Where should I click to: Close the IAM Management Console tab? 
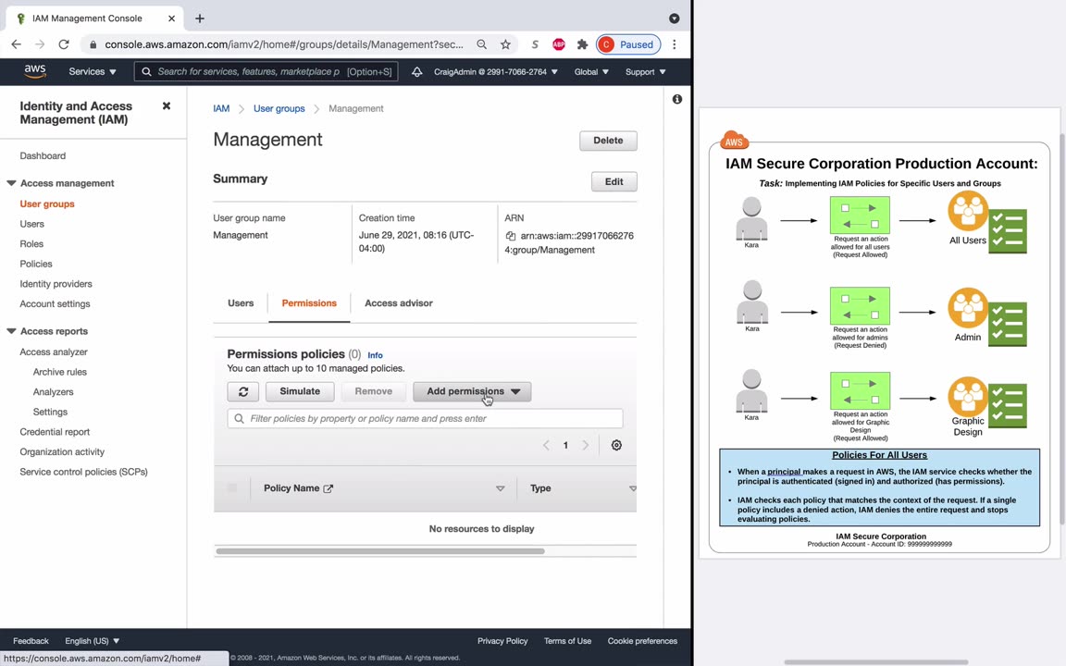pyautogui.click(x=171, y=18)
